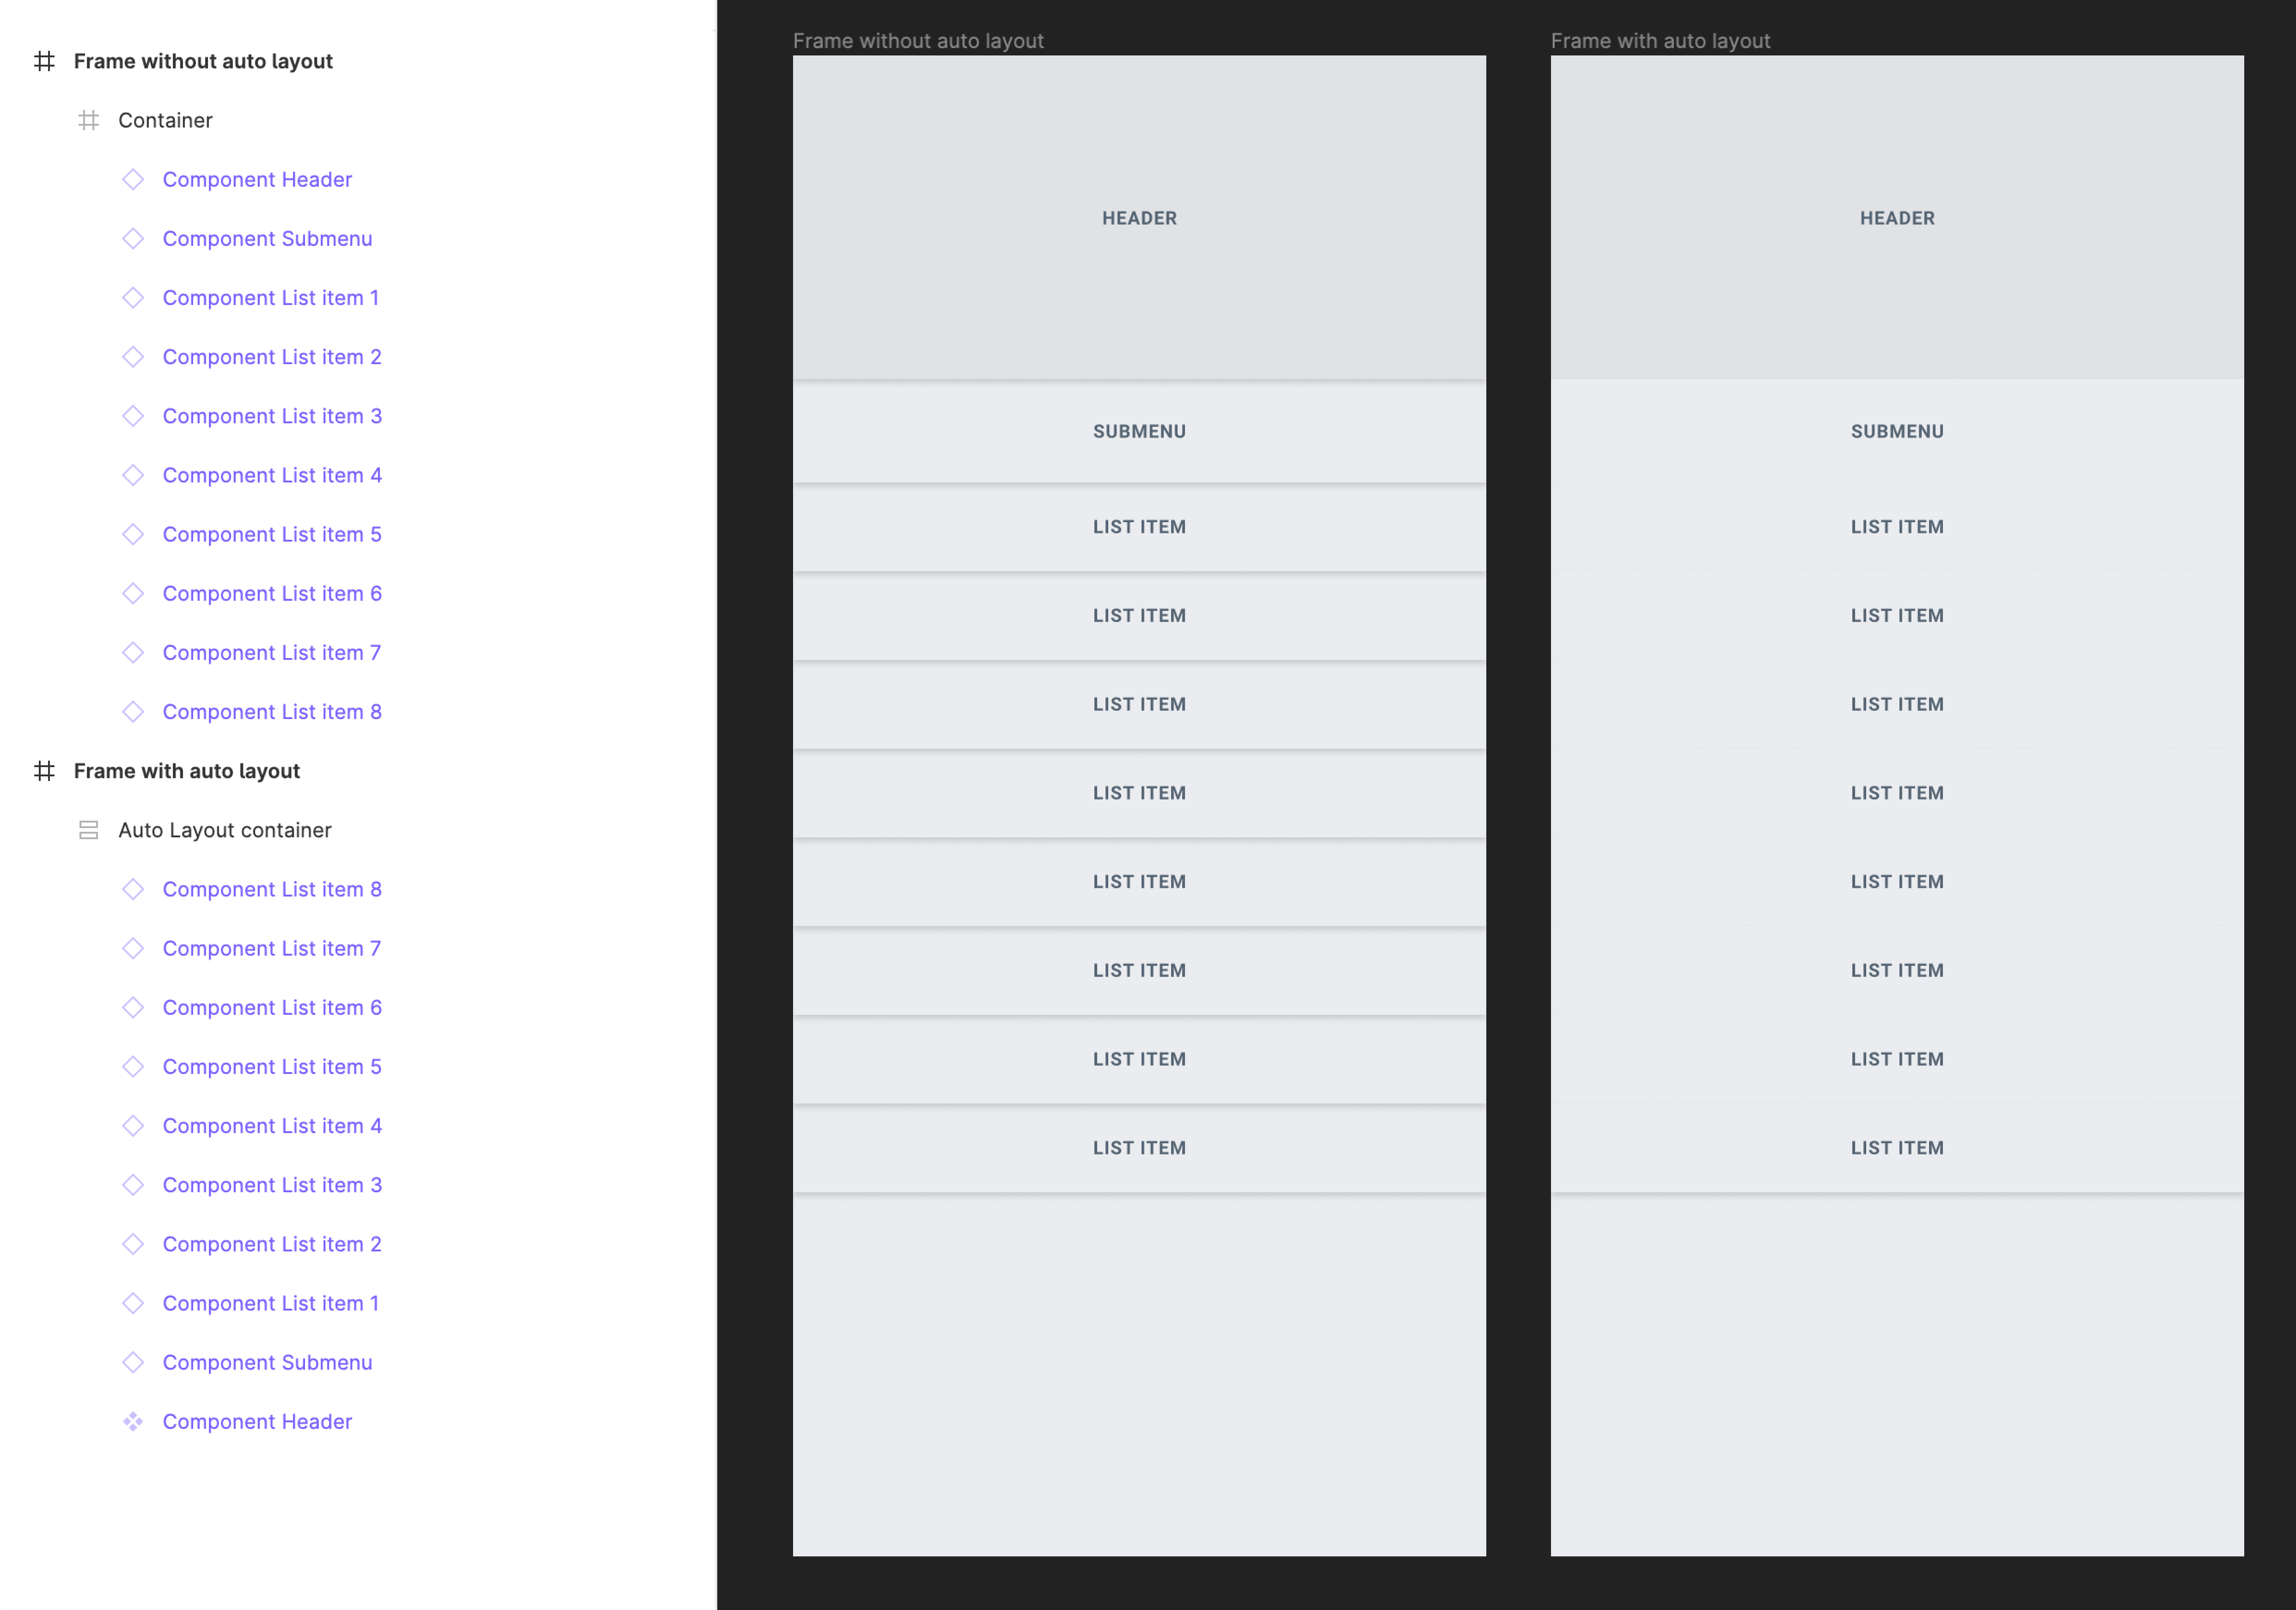This screenshot has height=1610, width=2296.
Task: Select HEADER block in frame without auto layout
Action: click(1139, 217)
